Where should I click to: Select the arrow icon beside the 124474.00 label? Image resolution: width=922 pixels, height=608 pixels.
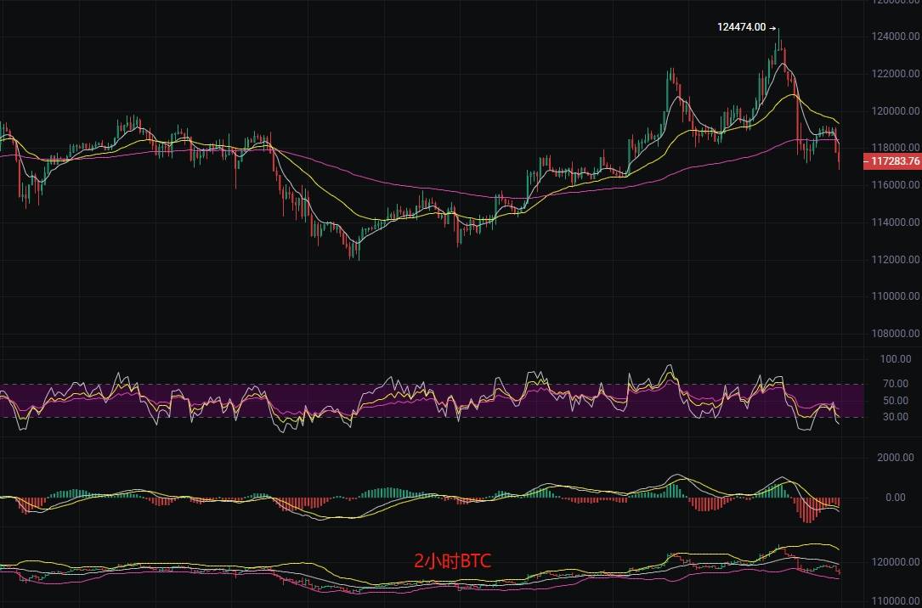[772, 27]
